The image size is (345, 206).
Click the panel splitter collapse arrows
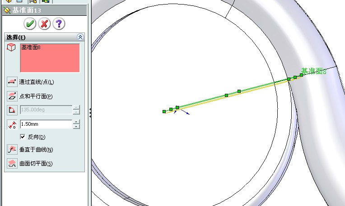coord(90,113)
